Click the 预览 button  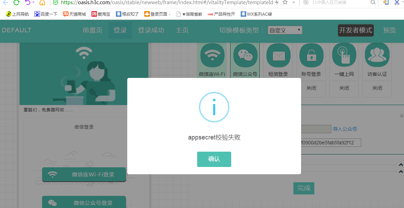click(389, 30)
